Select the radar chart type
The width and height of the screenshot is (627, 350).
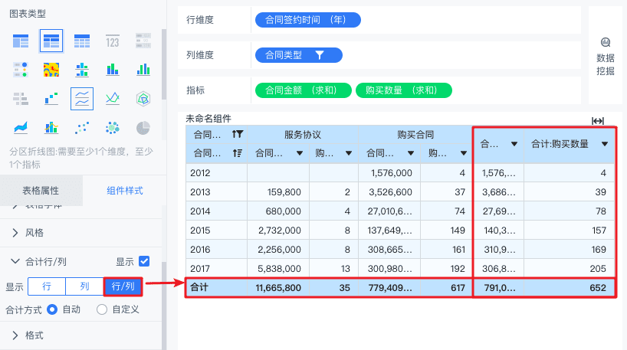(x=143, y=98)
